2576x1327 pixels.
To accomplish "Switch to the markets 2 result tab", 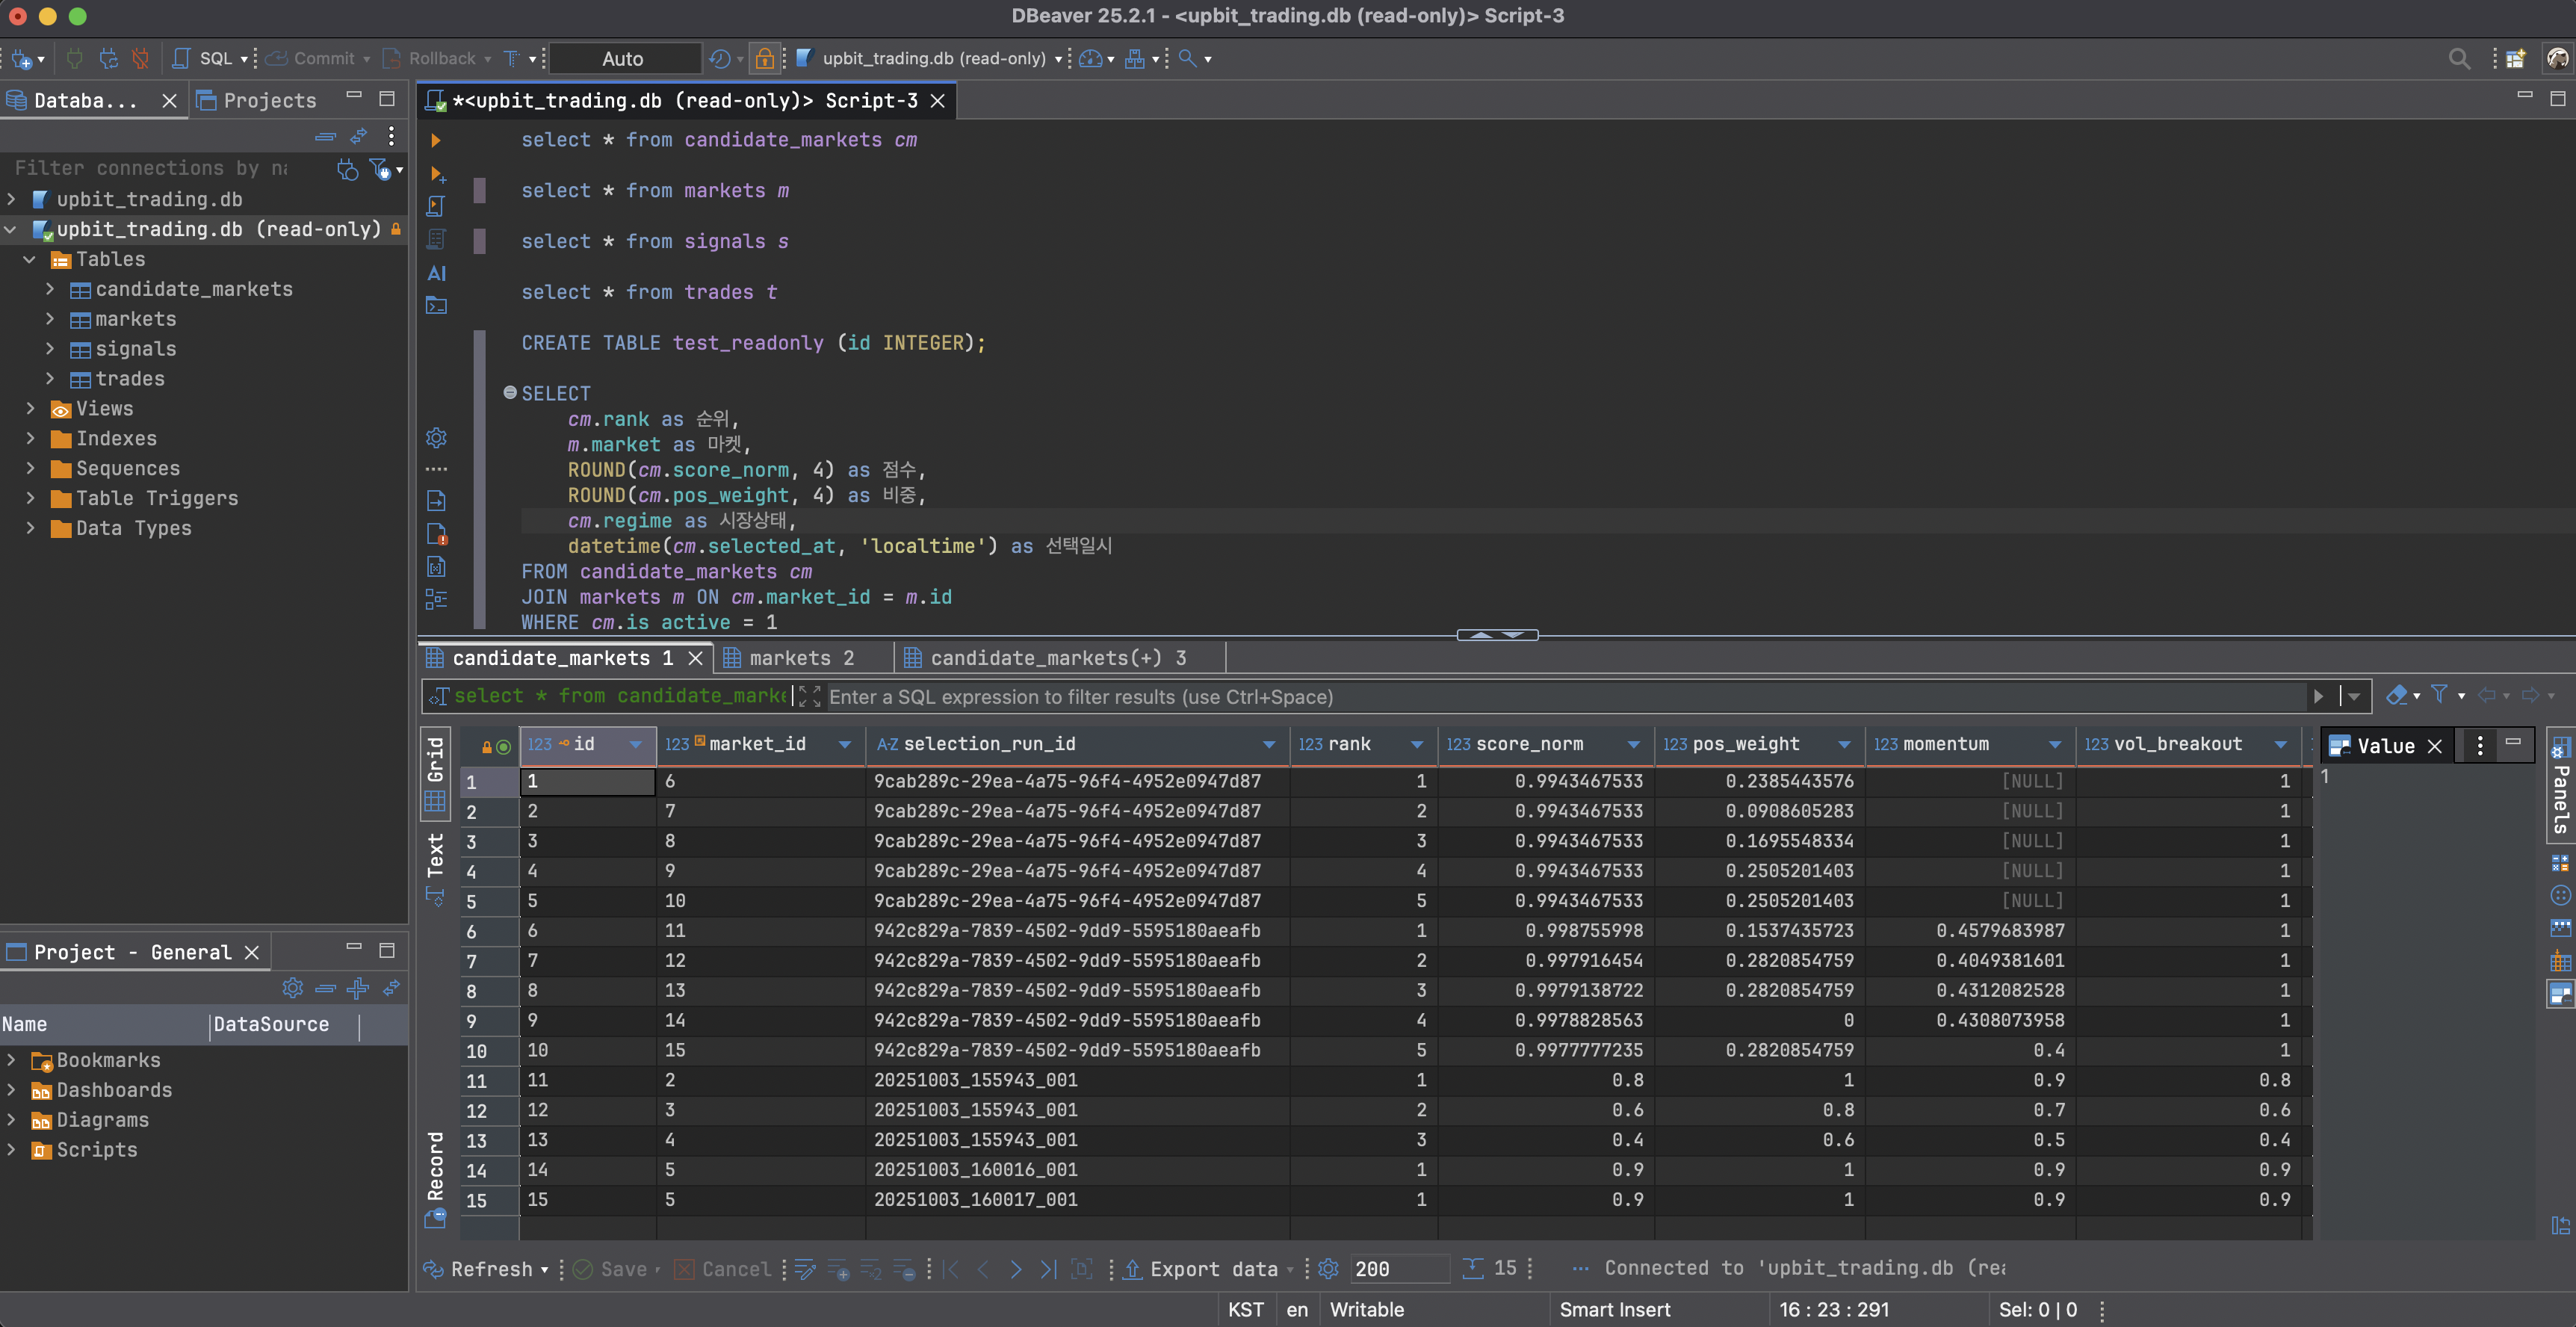I will (x=799, y=658).
